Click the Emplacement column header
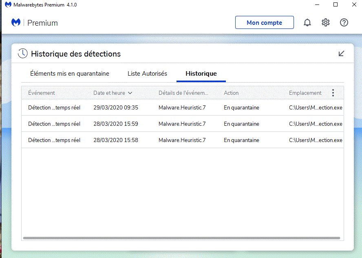The image size is (362, 258). (x=305, y=93)
